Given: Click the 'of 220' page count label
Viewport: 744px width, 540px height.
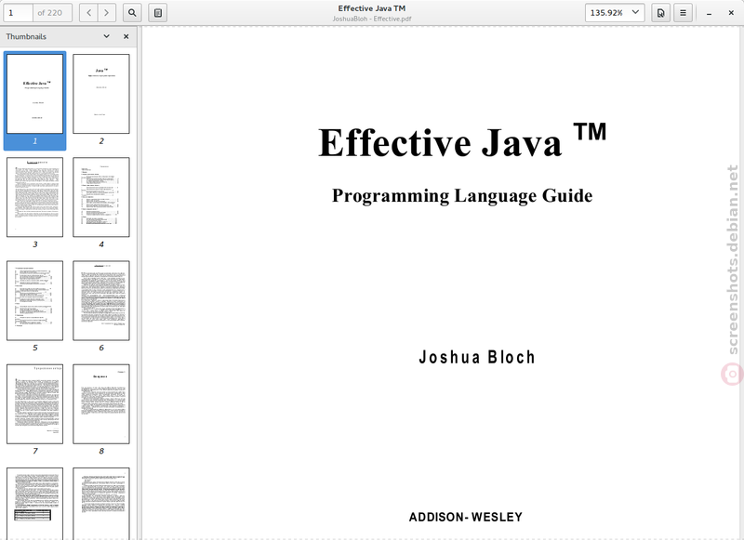Looking at the screenshot, I should tap(50, 13).
